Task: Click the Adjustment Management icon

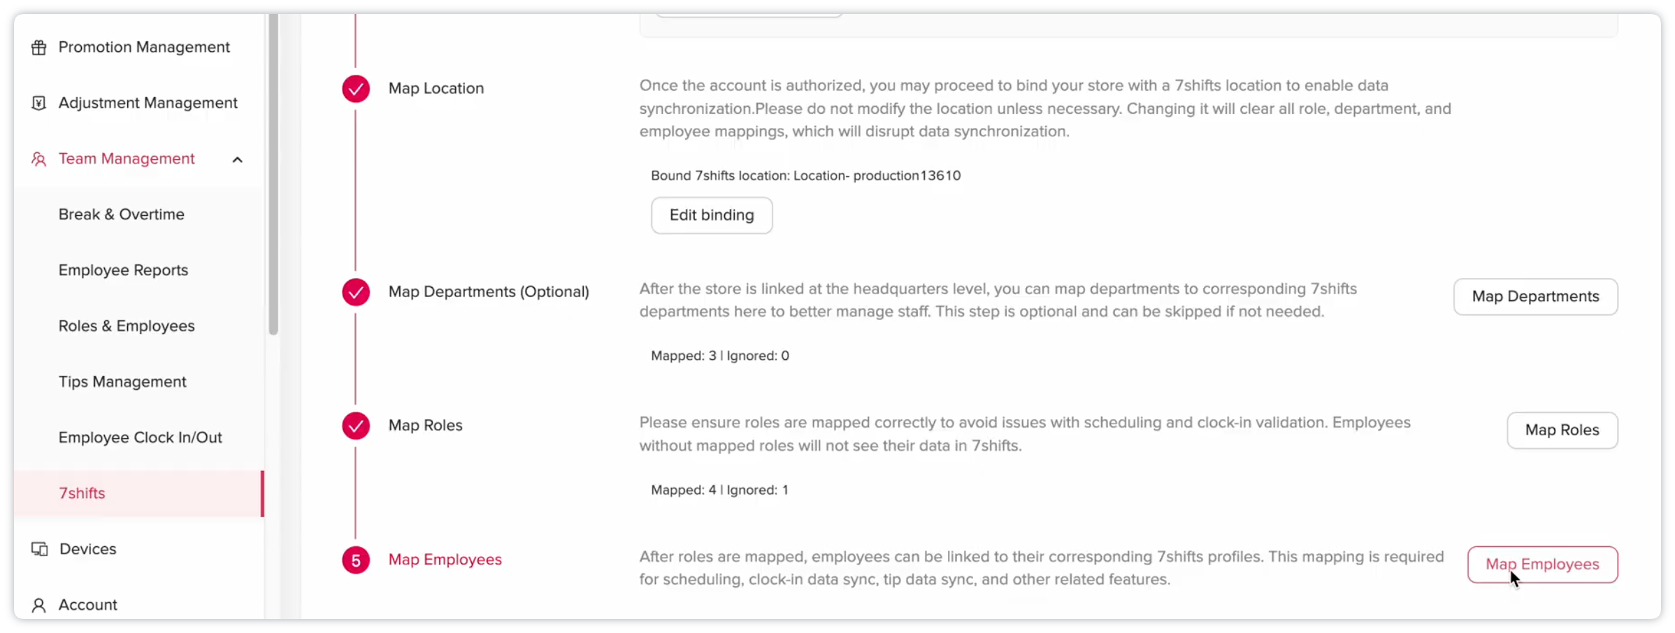Action: pos(39,103)
